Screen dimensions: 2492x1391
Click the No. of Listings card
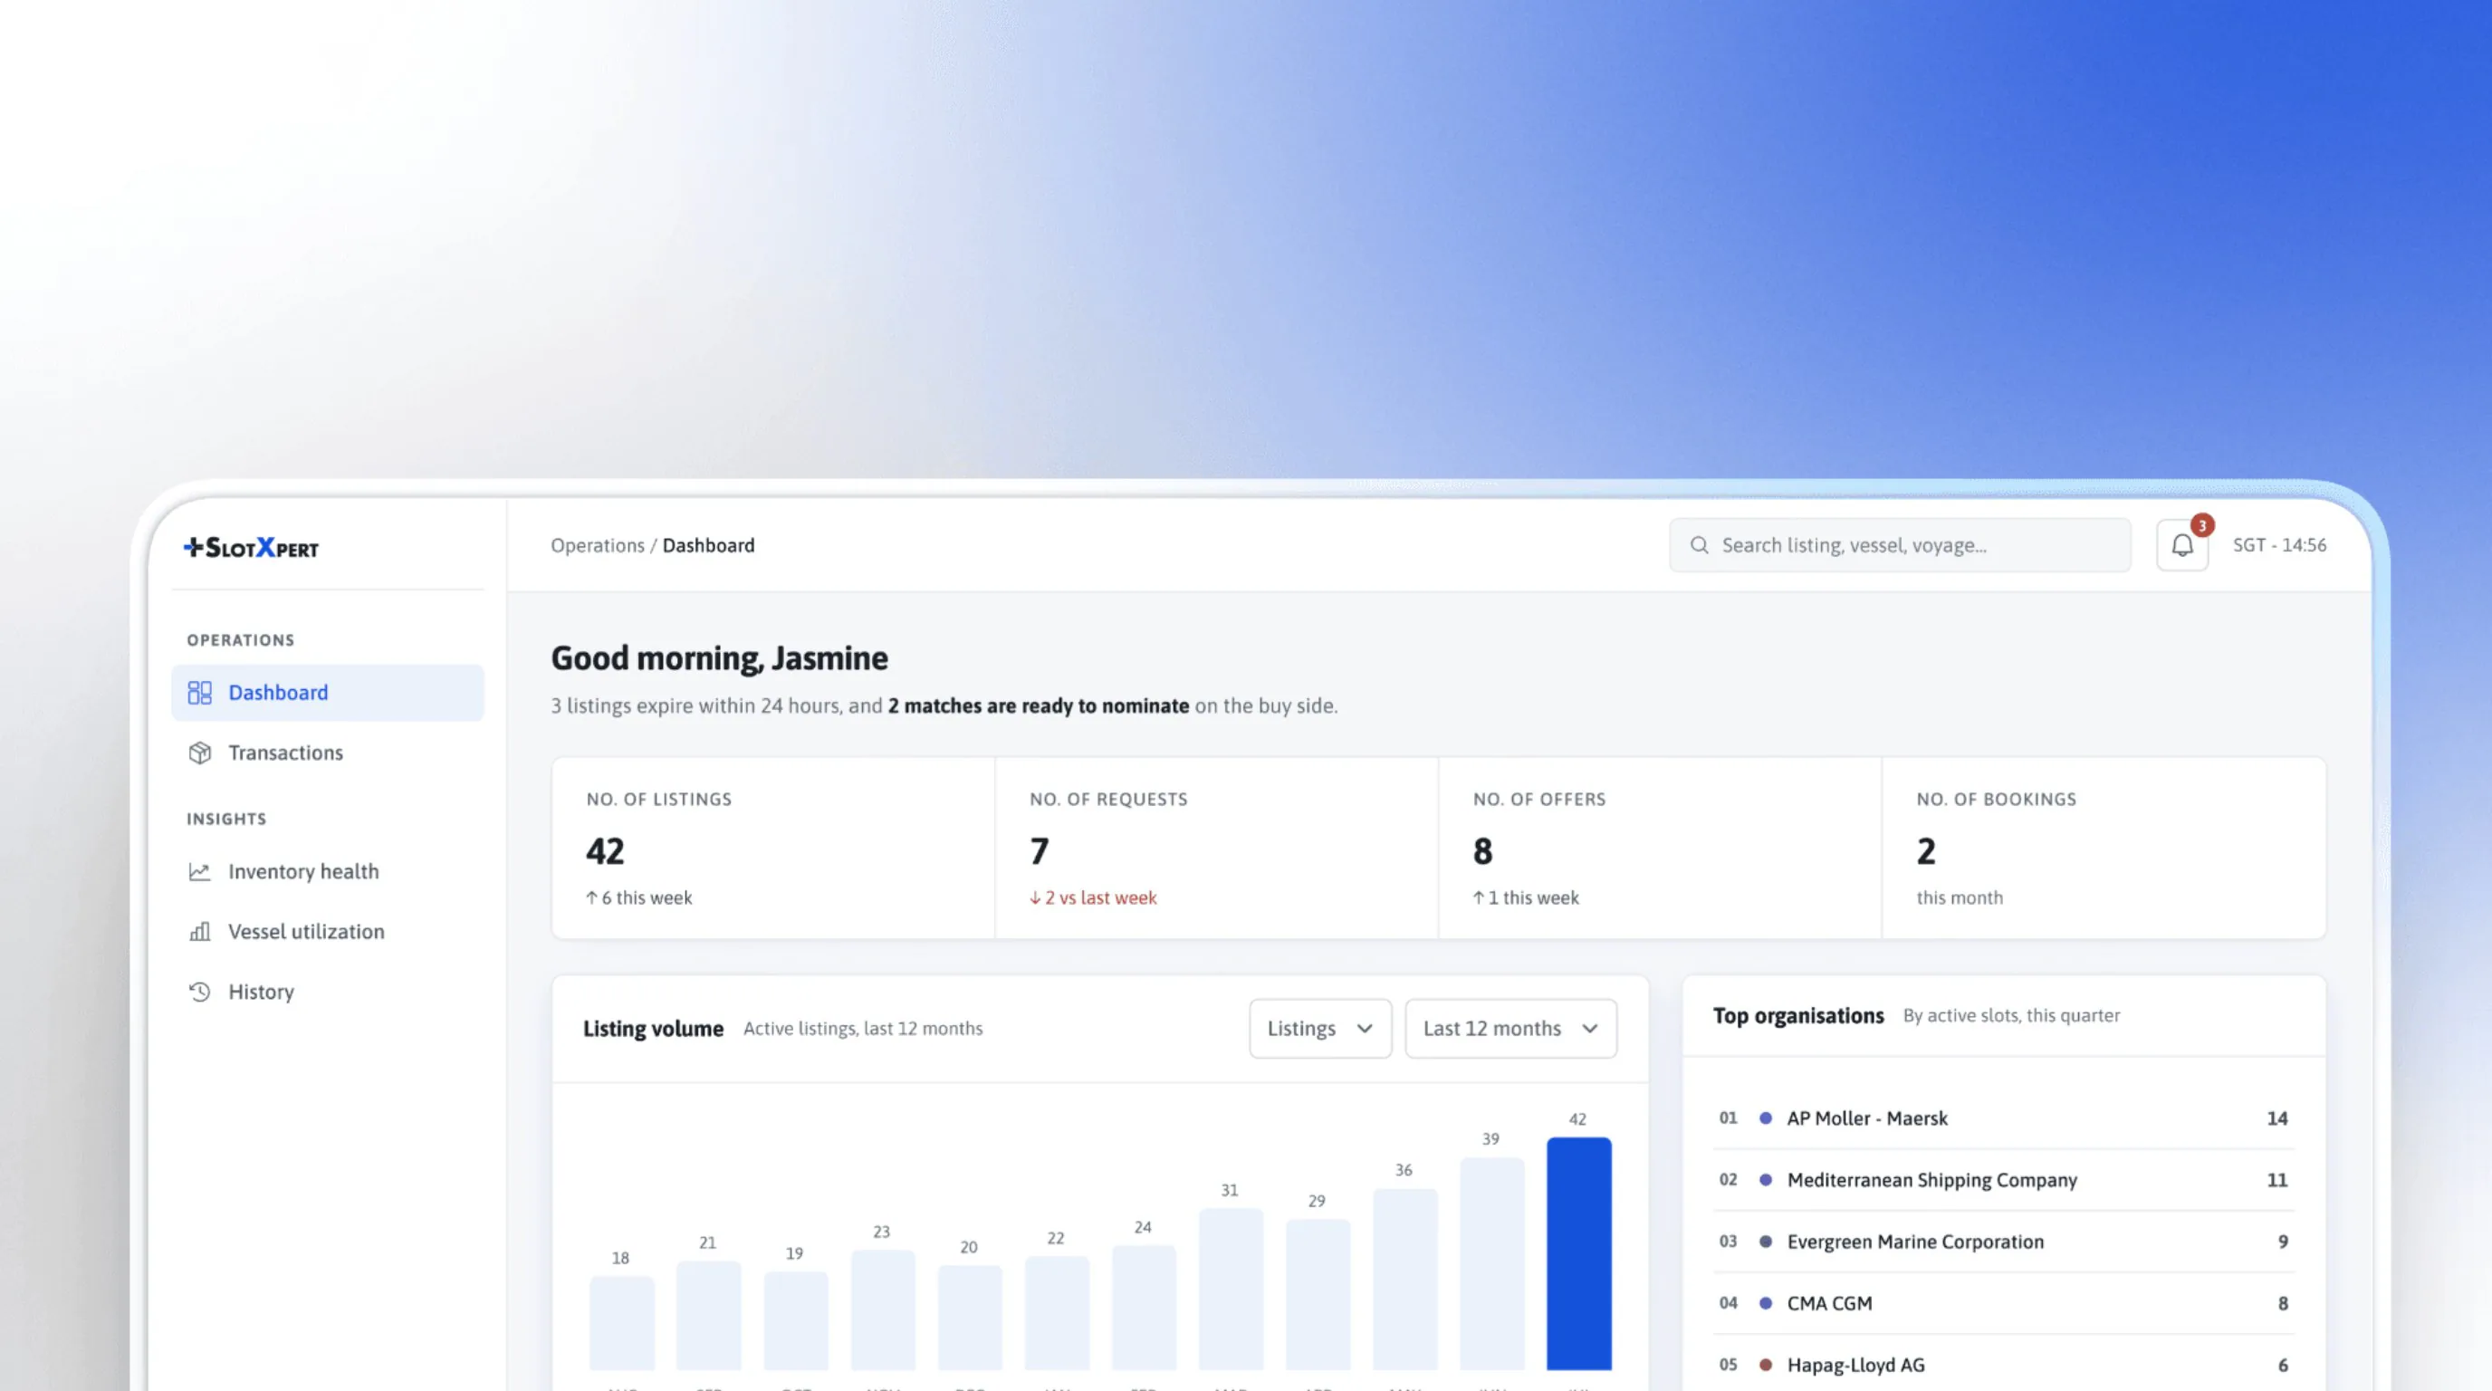pyautogui.click(x=774, y=849)
